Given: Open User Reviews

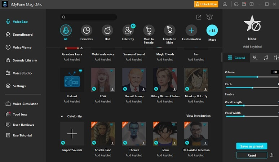Looking at the screenshot, I should coord(20,125).
